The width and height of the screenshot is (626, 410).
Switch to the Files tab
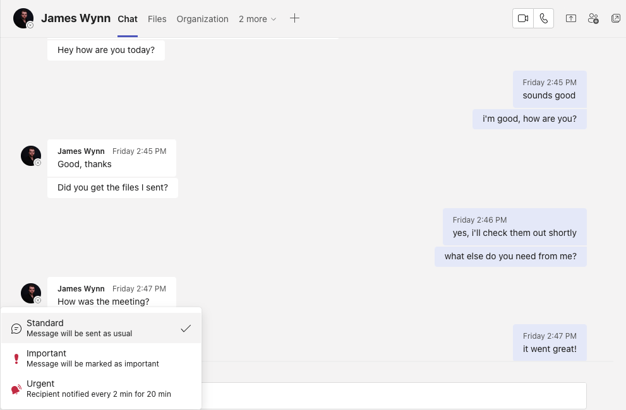(x=157, y=19)
